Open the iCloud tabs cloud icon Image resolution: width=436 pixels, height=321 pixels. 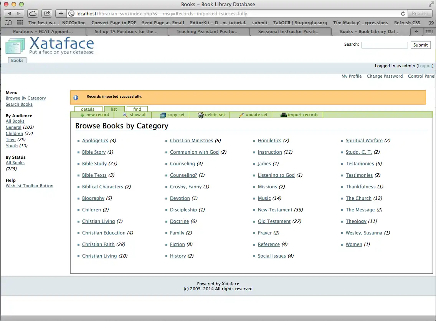[33, 13]
